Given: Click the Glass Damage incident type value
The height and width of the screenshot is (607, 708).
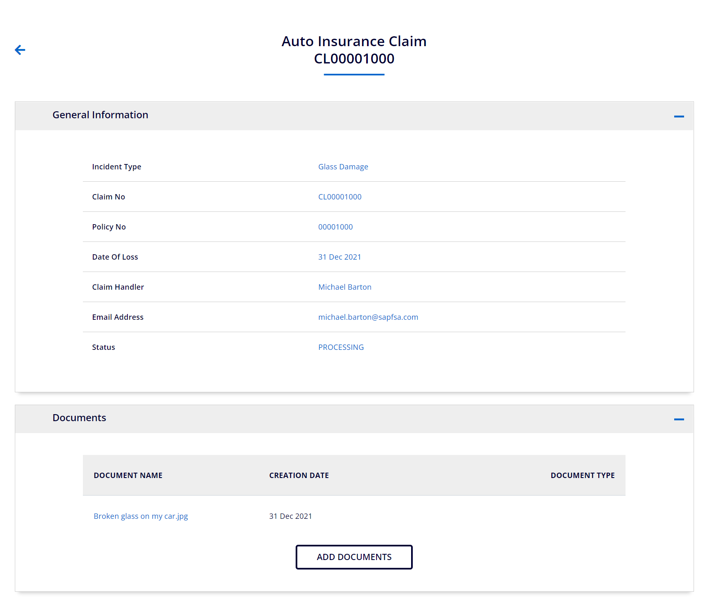Looking at the screenshot, I should pos(343,167).
